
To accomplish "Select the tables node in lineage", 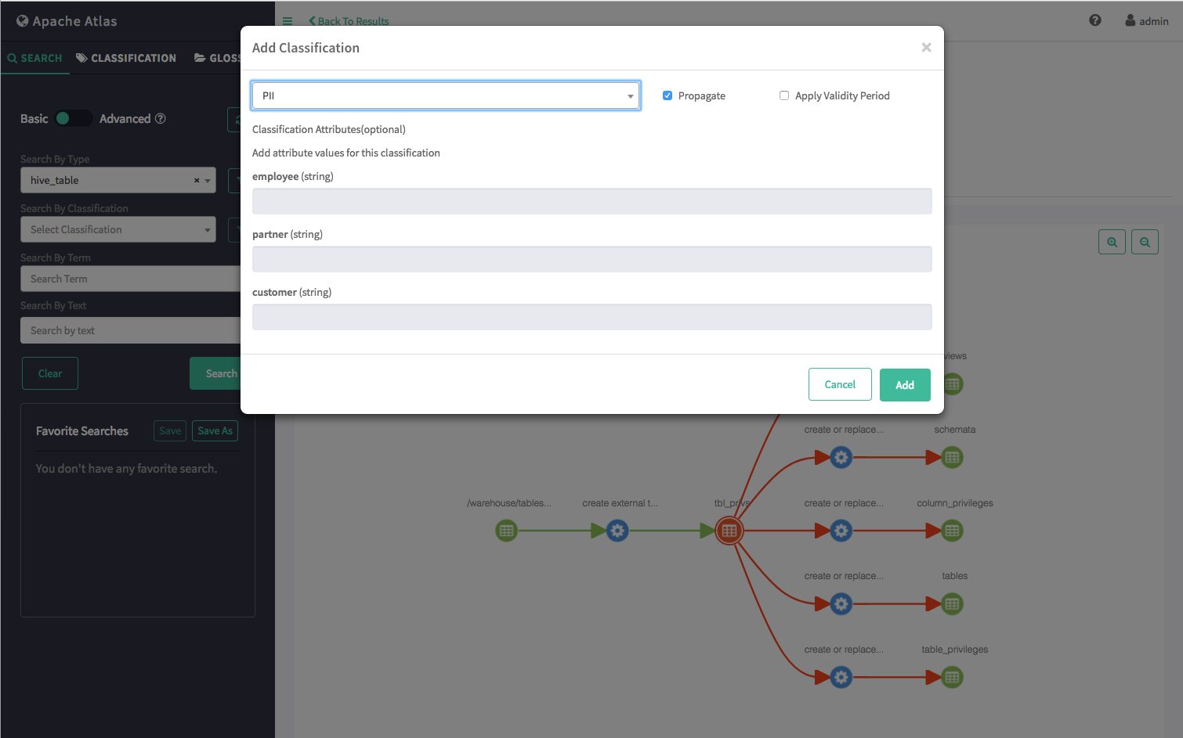I will (x=952, y=603).
